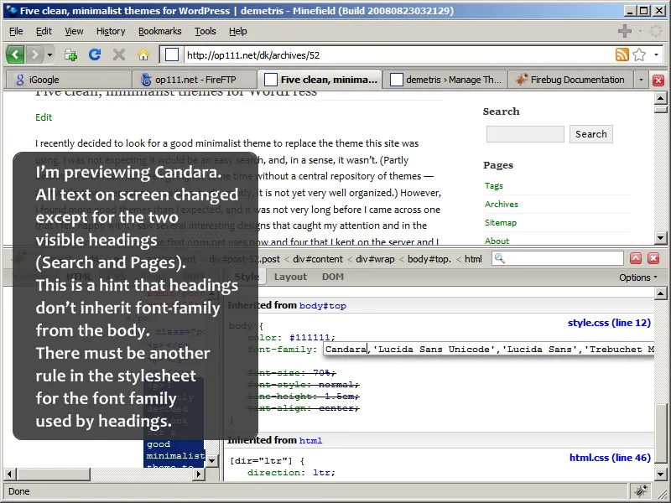Screen dimensions: 671x503
Task: Click the gray plus icon in menu bar
Action: (624, 31)
